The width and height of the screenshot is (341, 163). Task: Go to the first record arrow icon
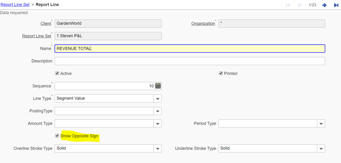pos(288,5)
